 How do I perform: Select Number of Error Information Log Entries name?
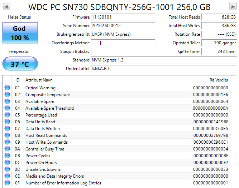point(63,183)
